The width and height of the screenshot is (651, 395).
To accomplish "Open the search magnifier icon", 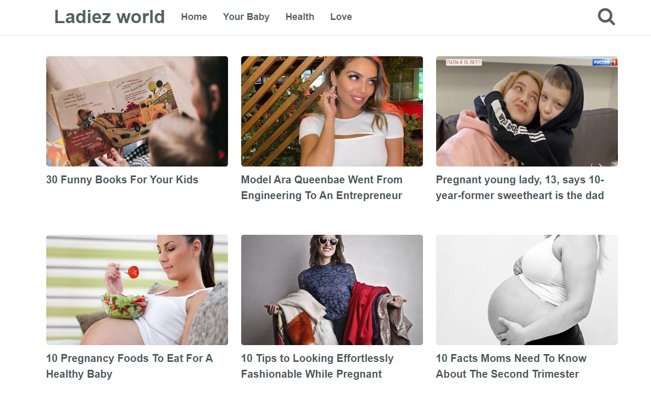I will pyautogui.click(x=606, y=17).
